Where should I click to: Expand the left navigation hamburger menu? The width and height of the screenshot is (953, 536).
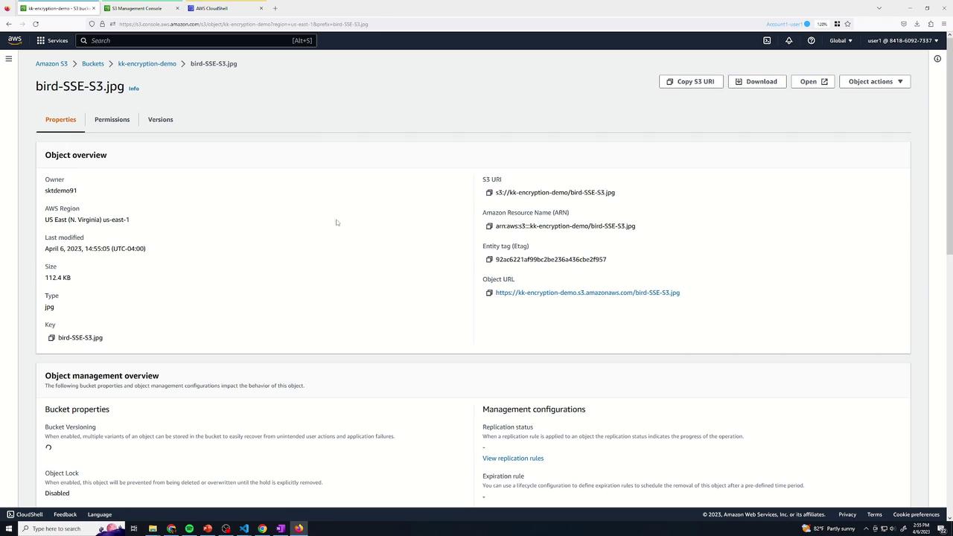9,59
